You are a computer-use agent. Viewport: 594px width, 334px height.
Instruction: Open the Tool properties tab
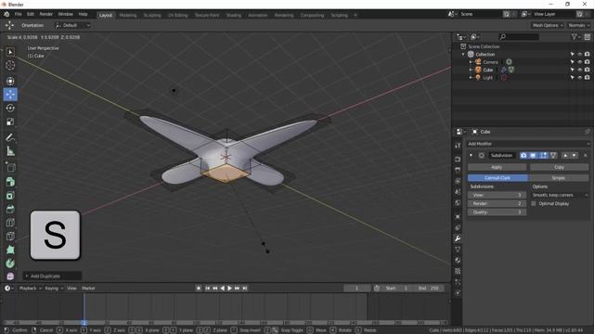pyautogui.click(x=458, y=145)
